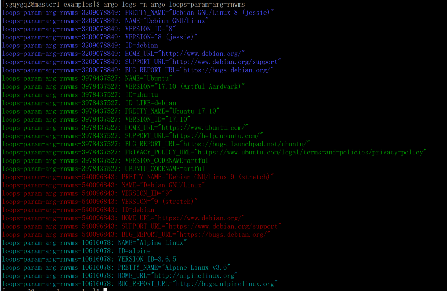Click the Debian 9 stretch PRETTY_NAME line

(x=138, y=177)
